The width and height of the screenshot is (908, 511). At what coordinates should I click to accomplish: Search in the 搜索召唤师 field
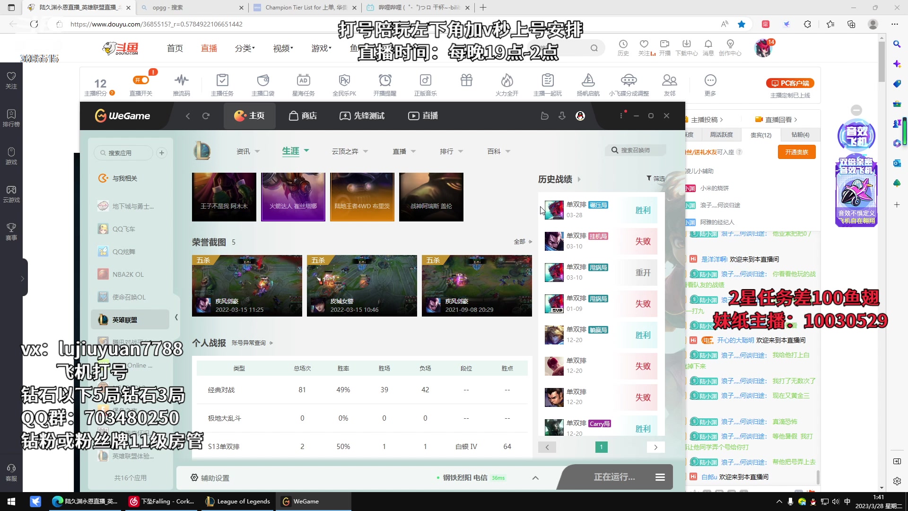636,150
